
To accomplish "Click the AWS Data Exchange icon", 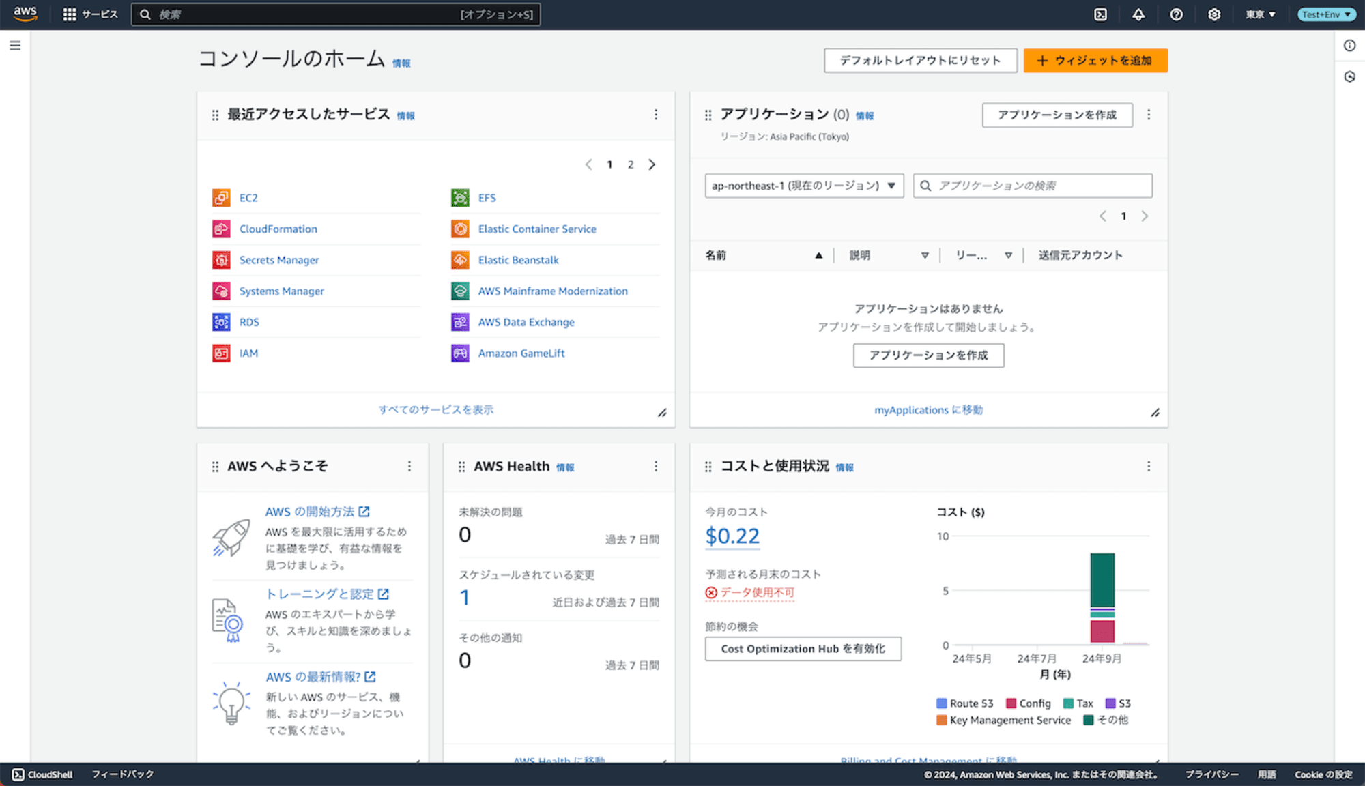I will click(x=460, y=322).
